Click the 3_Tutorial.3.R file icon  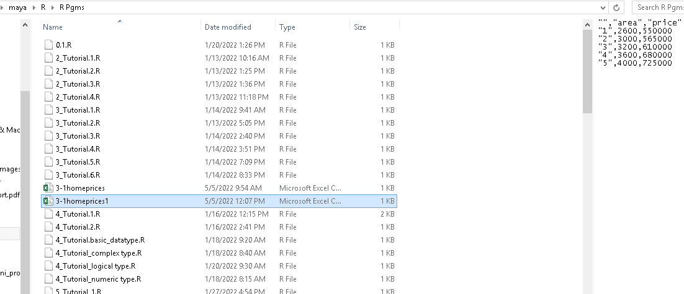click(x=48, y=136)
